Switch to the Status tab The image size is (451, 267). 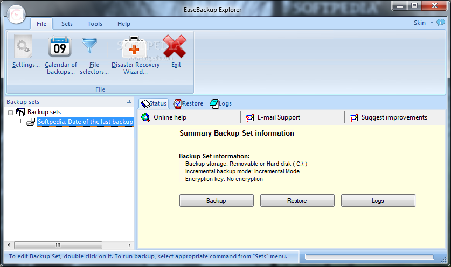[x=154, y=103]
